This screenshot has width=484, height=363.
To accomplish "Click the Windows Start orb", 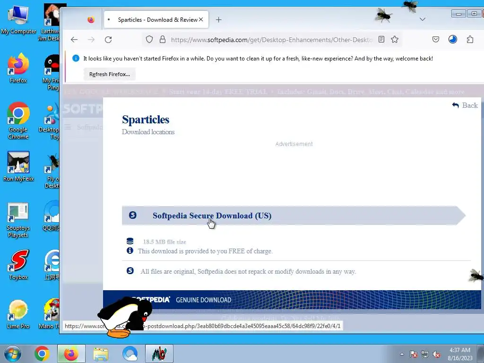I will [13, 354].
